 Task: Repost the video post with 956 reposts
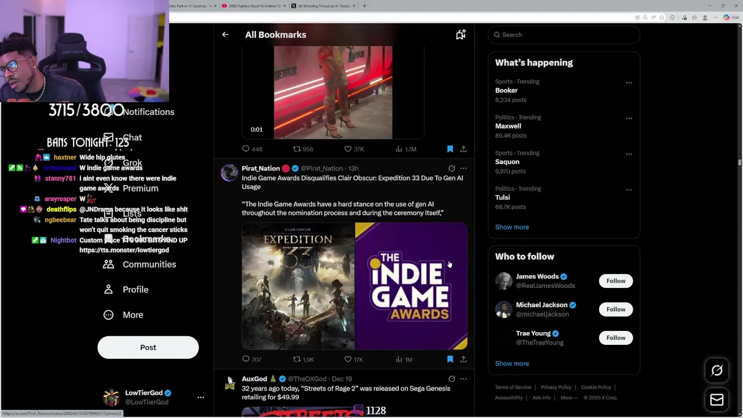tap(303, 149)
